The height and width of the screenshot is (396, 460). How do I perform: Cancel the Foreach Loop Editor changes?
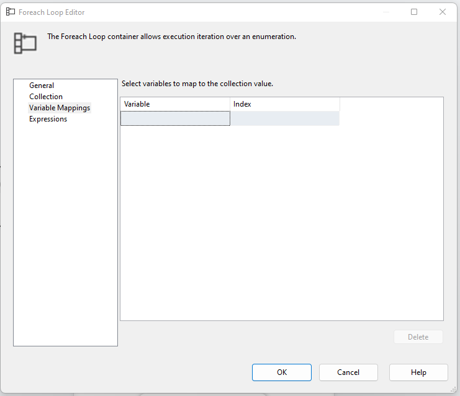[x=348, y=372]
